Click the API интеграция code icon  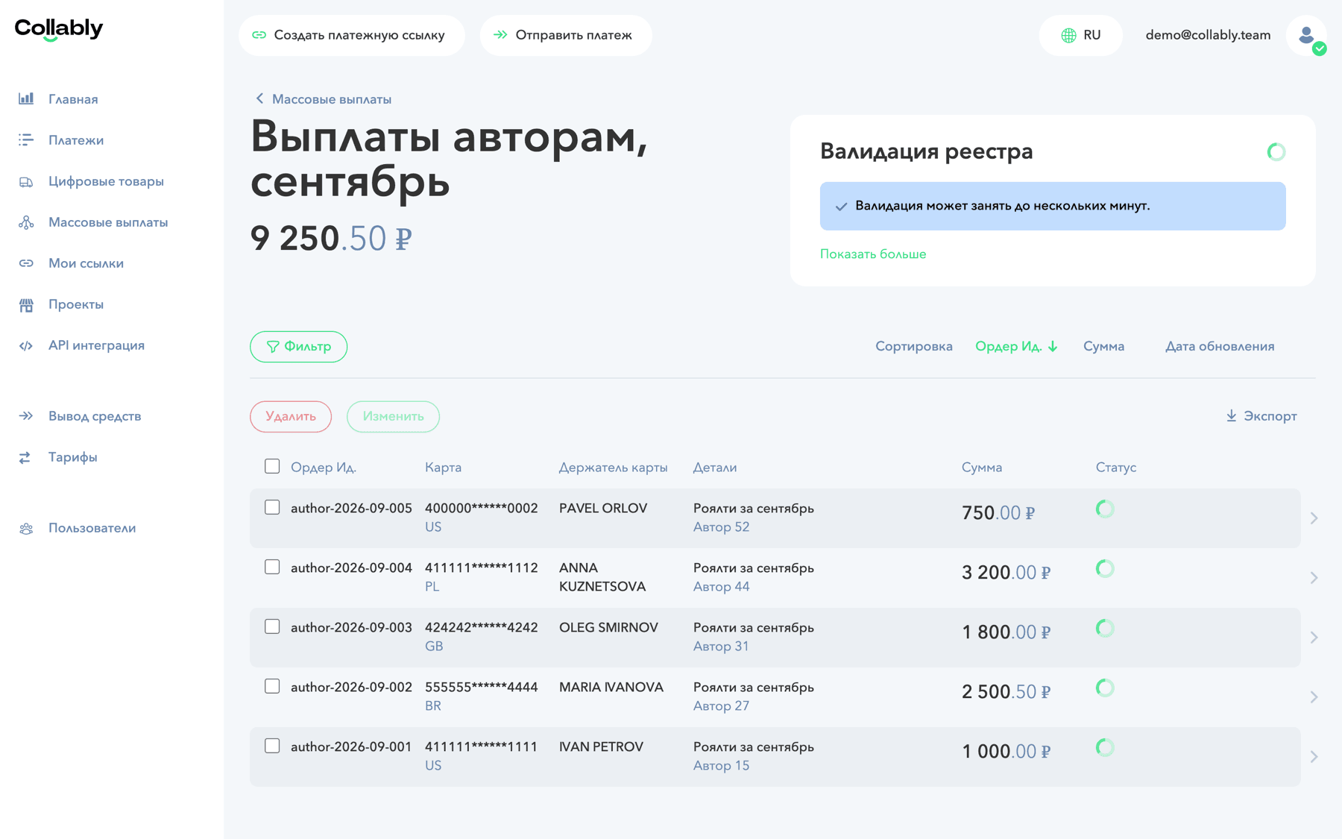[x=26, y=345]
